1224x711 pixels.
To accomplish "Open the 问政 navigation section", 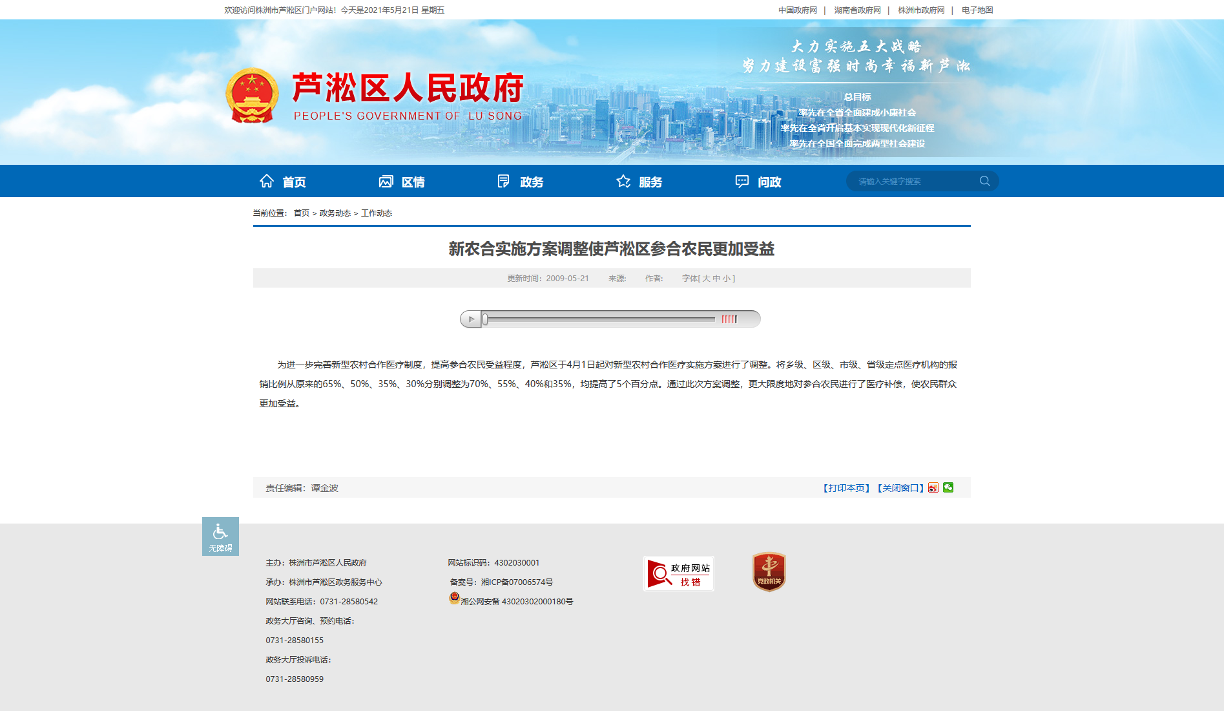I will pos(758,182).
